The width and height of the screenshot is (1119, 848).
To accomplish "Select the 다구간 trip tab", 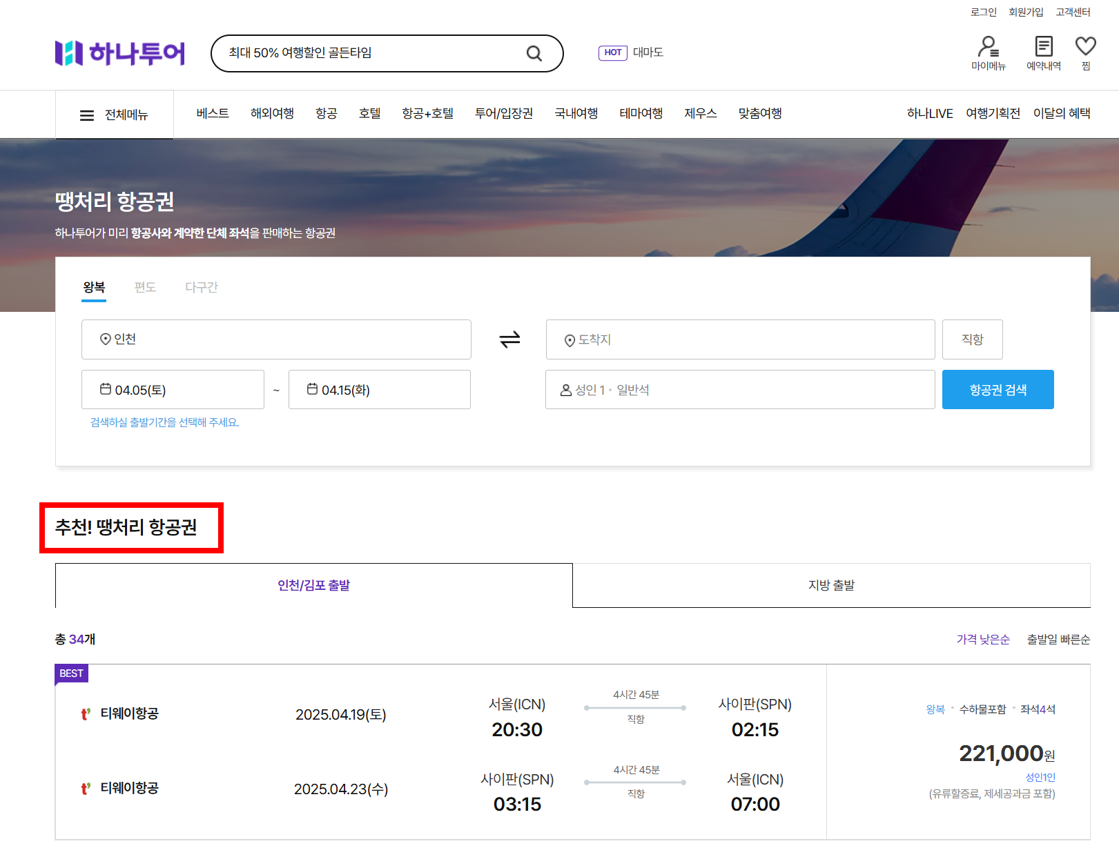I will coord(202,288).
